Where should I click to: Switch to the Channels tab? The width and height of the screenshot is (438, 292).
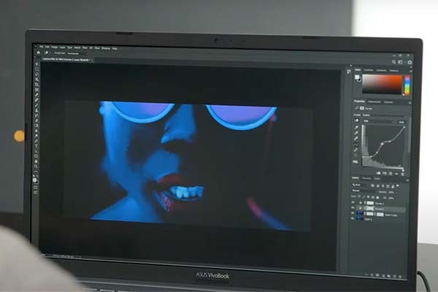coord(366,178)
